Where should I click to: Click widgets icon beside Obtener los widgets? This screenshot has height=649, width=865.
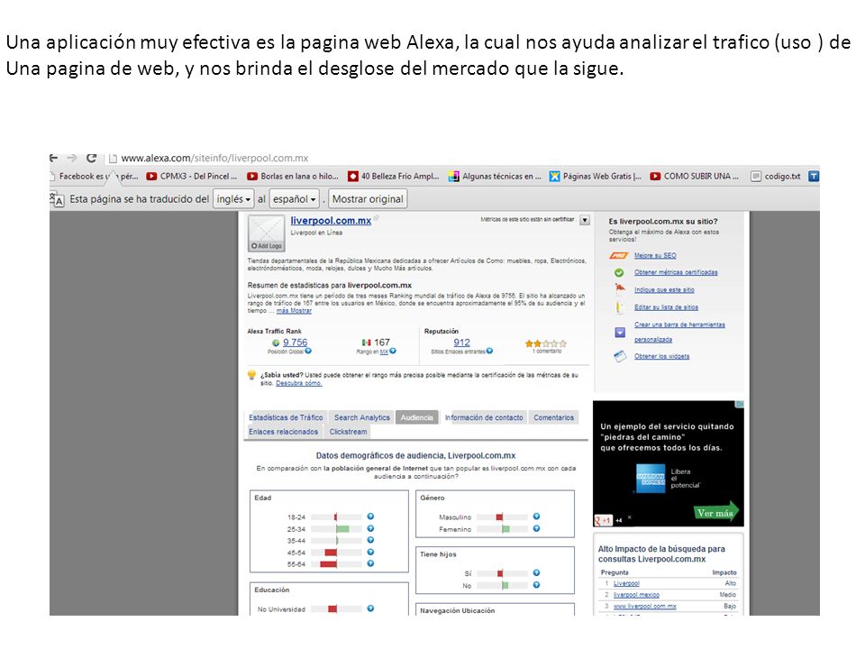[620, 357]
